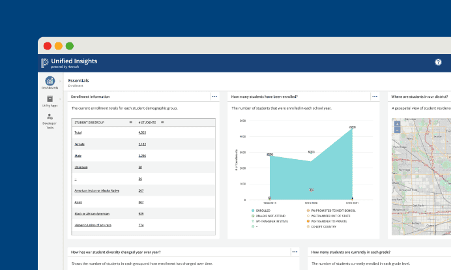Image resolution: width=451 pixels, height=270 pixels.
Task: Open the Asian subgroup link
Action: (78, 202)
